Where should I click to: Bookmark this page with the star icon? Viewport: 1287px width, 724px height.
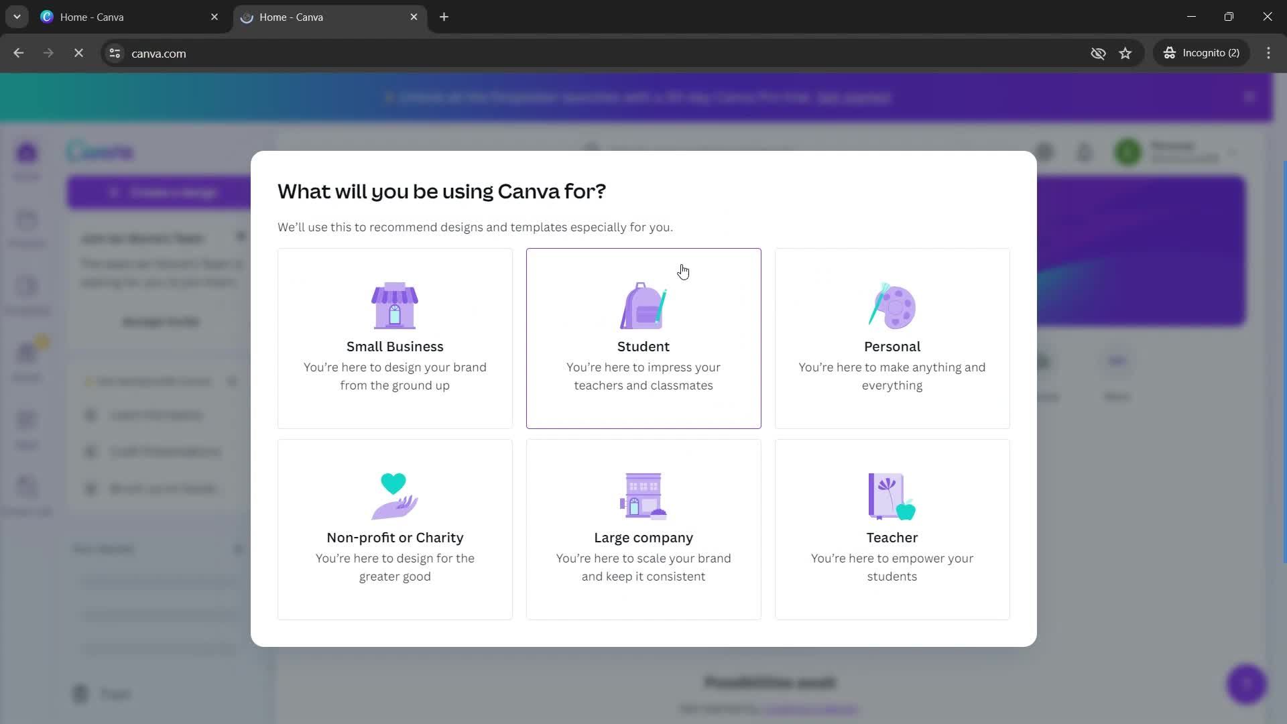coord(1125,53)
